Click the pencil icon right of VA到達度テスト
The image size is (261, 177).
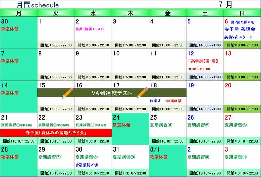point(142,93)
